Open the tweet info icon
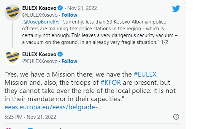 point(176,117)
